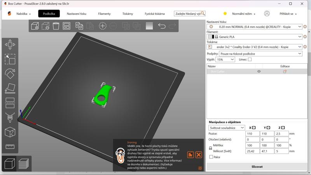Select the Box Cutter list row
Viewport: 311px width, 175px height.
[257, 72]
